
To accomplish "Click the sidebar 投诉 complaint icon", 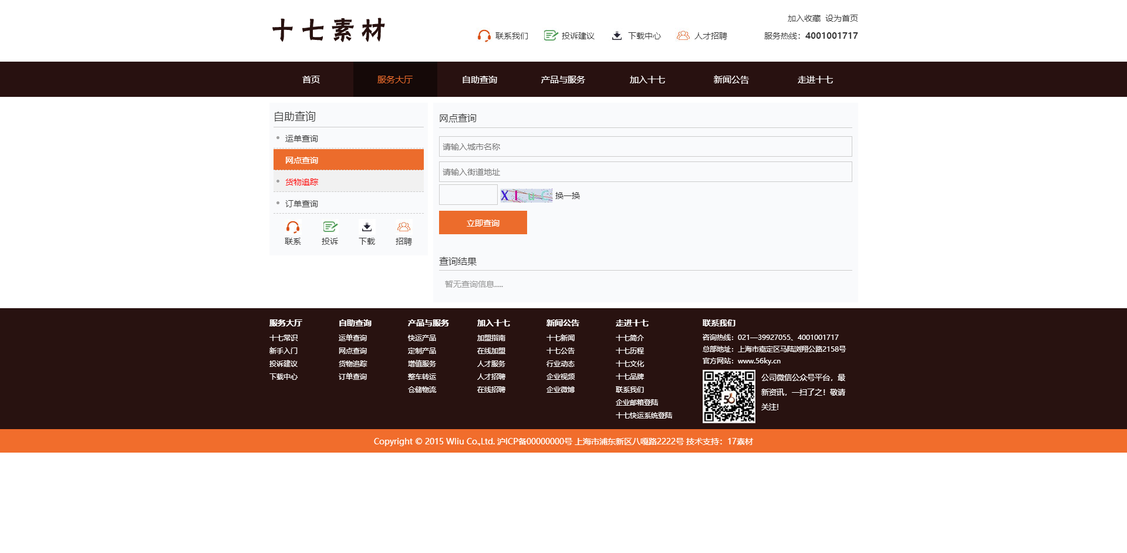I will tap(330, 227).
